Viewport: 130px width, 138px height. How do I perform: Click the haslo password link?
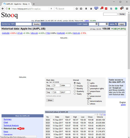[x=85, y=24]
